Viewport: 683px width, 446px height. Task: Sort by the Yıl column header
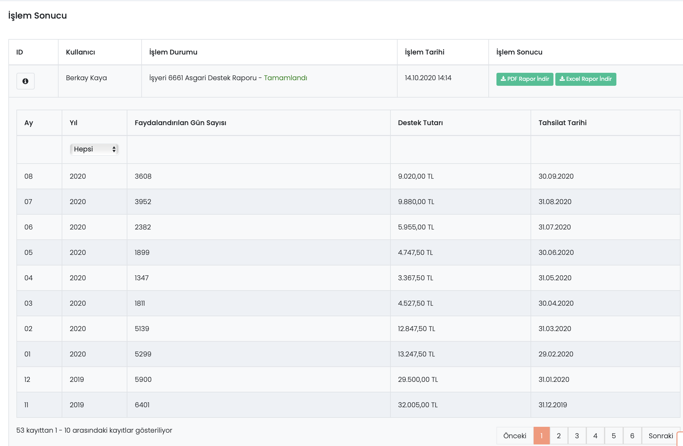coord(73,123)
